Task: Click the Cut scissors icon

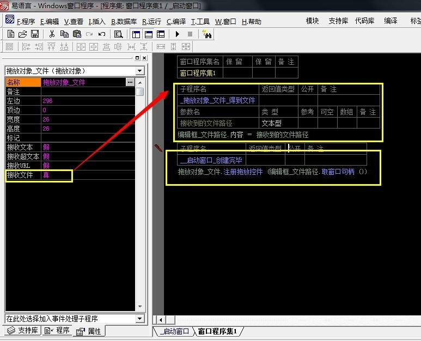Action: click(x=52, y=34)
